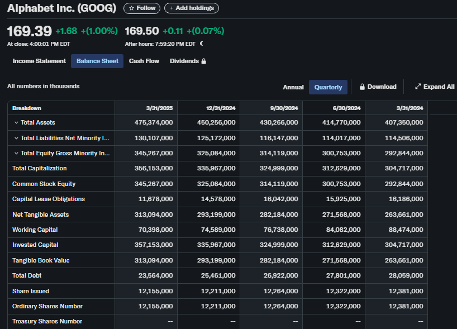
Task: Download the balance sheet data
Action: tap(378, 87)
